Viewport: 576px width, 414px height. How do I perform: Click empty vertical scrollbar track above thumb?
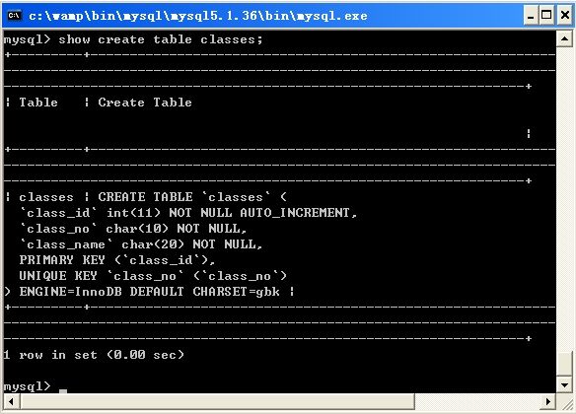(564, 198)
